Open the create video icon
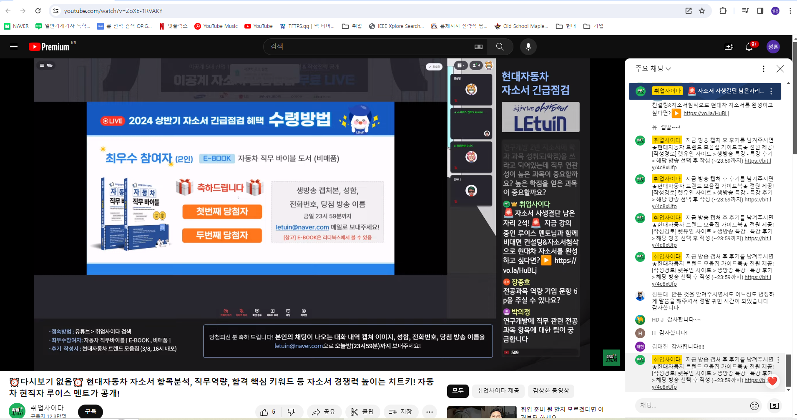The image size is (797, 420). tap(729, 47)
